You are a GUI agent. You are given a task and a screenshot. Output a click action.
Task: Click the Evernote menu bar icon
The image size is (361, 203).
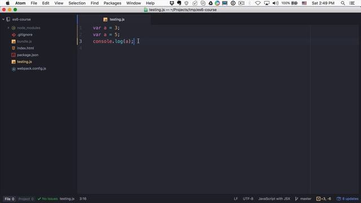click(x=179, y=3)
